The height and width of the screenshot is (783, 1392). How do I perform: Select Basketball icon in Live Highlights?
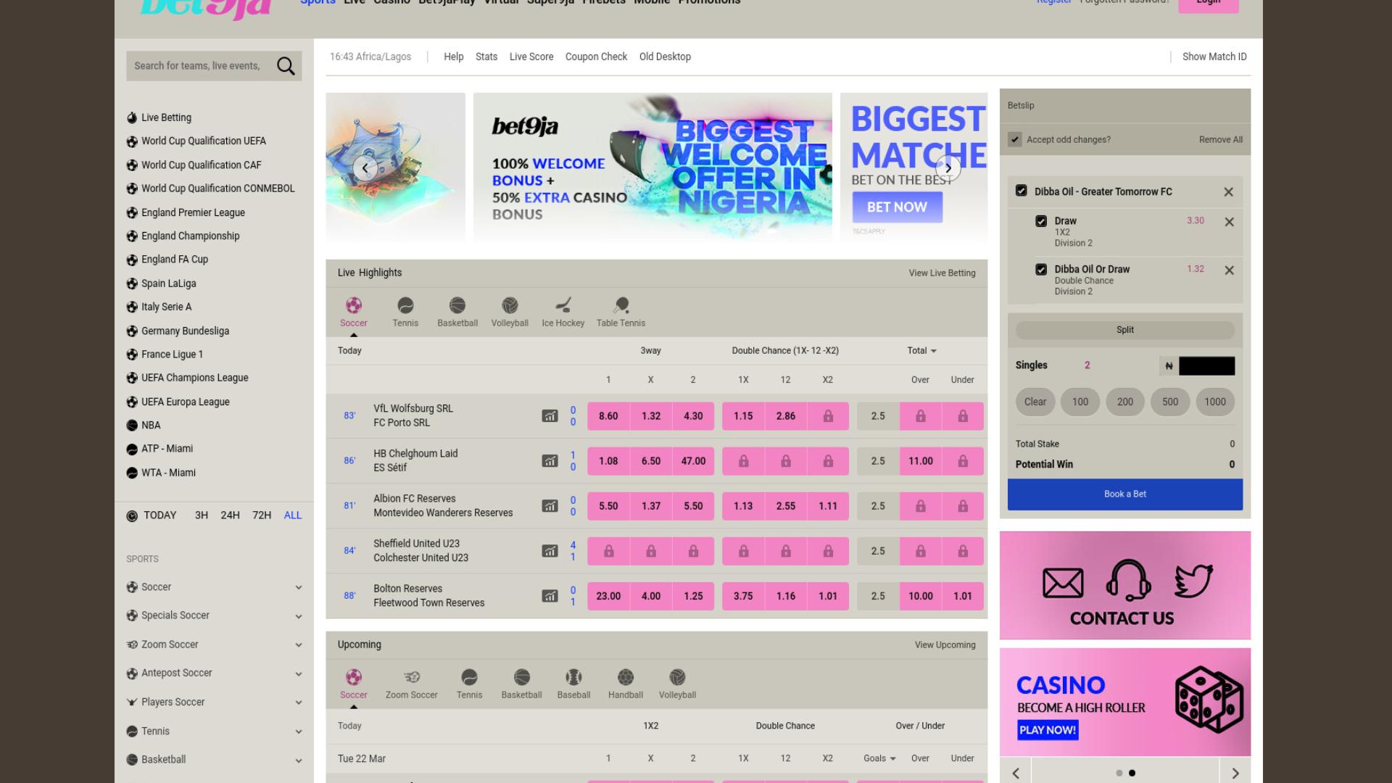coord(457,305)
